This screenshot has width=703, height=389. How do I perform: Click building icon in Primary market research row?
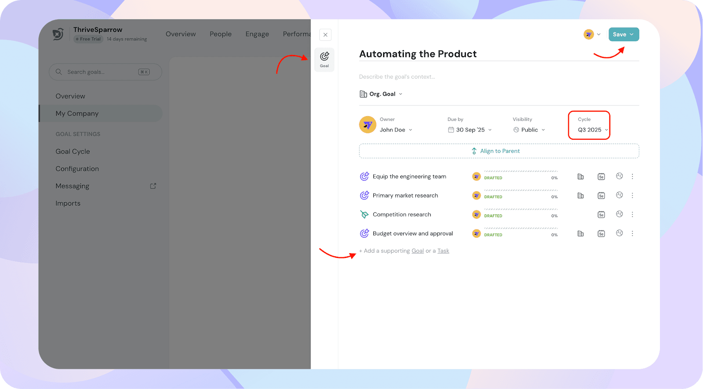pyautogui.click(x=580, y=195)
